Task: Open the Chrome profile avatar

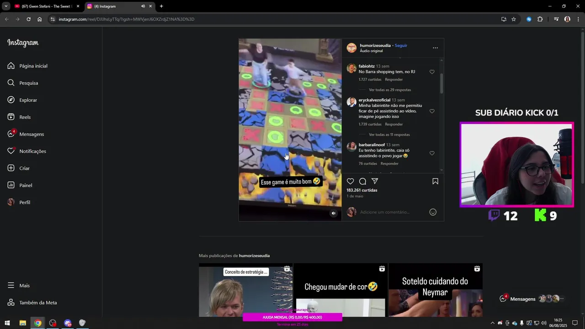Action: point(567,19)
